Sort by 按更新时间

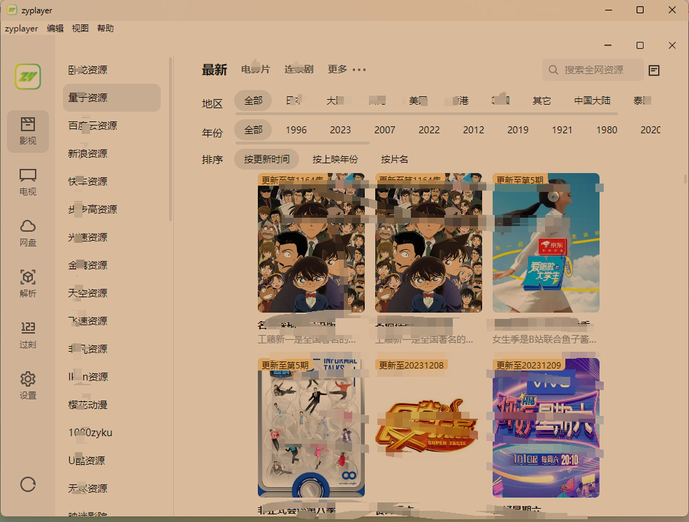pyautogui.click(x=267, y=159)
